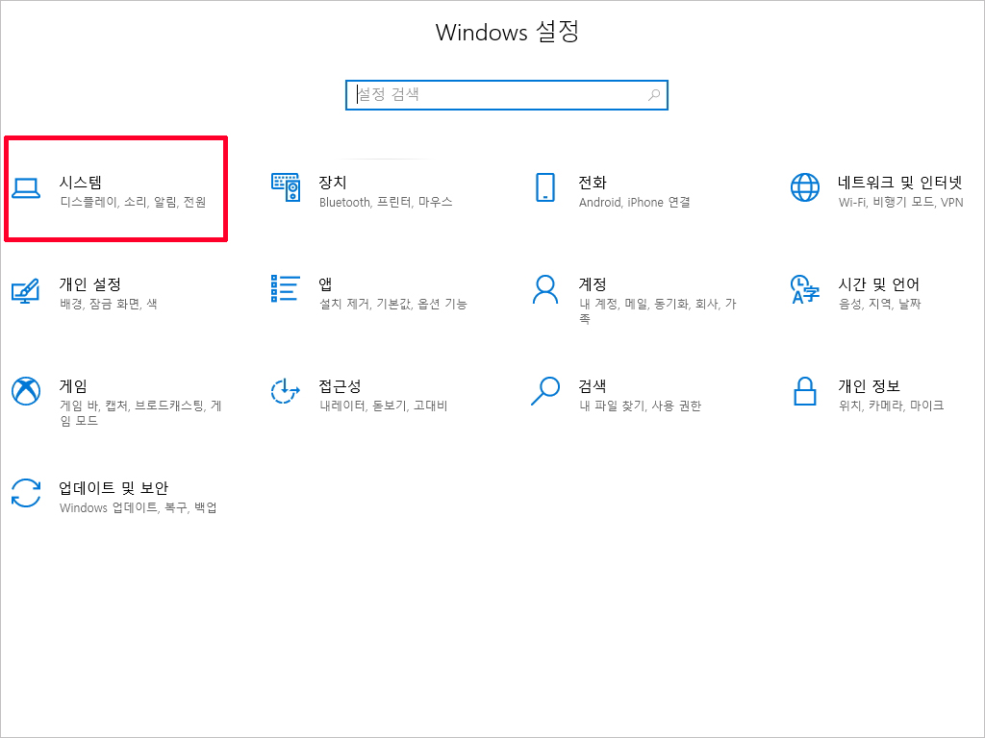985x738 pixels.
Task: Click the 게임 Xbox icon
Action: (x=26, y=391)
